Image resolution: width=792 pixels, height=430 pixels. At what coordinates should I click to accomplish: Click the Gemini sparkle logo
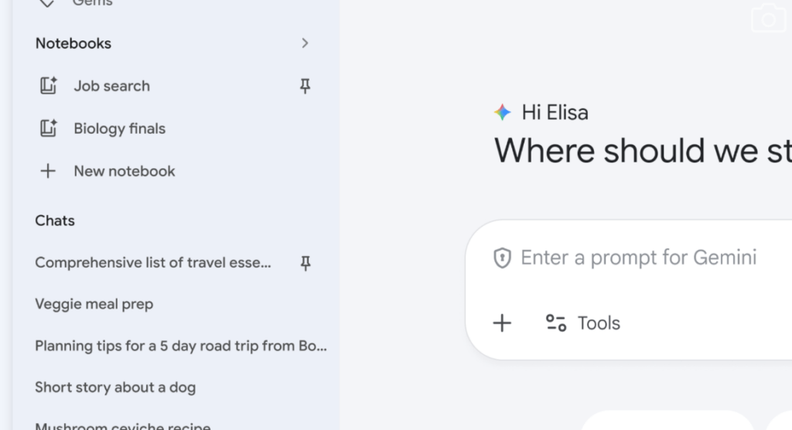click(503, 113)
